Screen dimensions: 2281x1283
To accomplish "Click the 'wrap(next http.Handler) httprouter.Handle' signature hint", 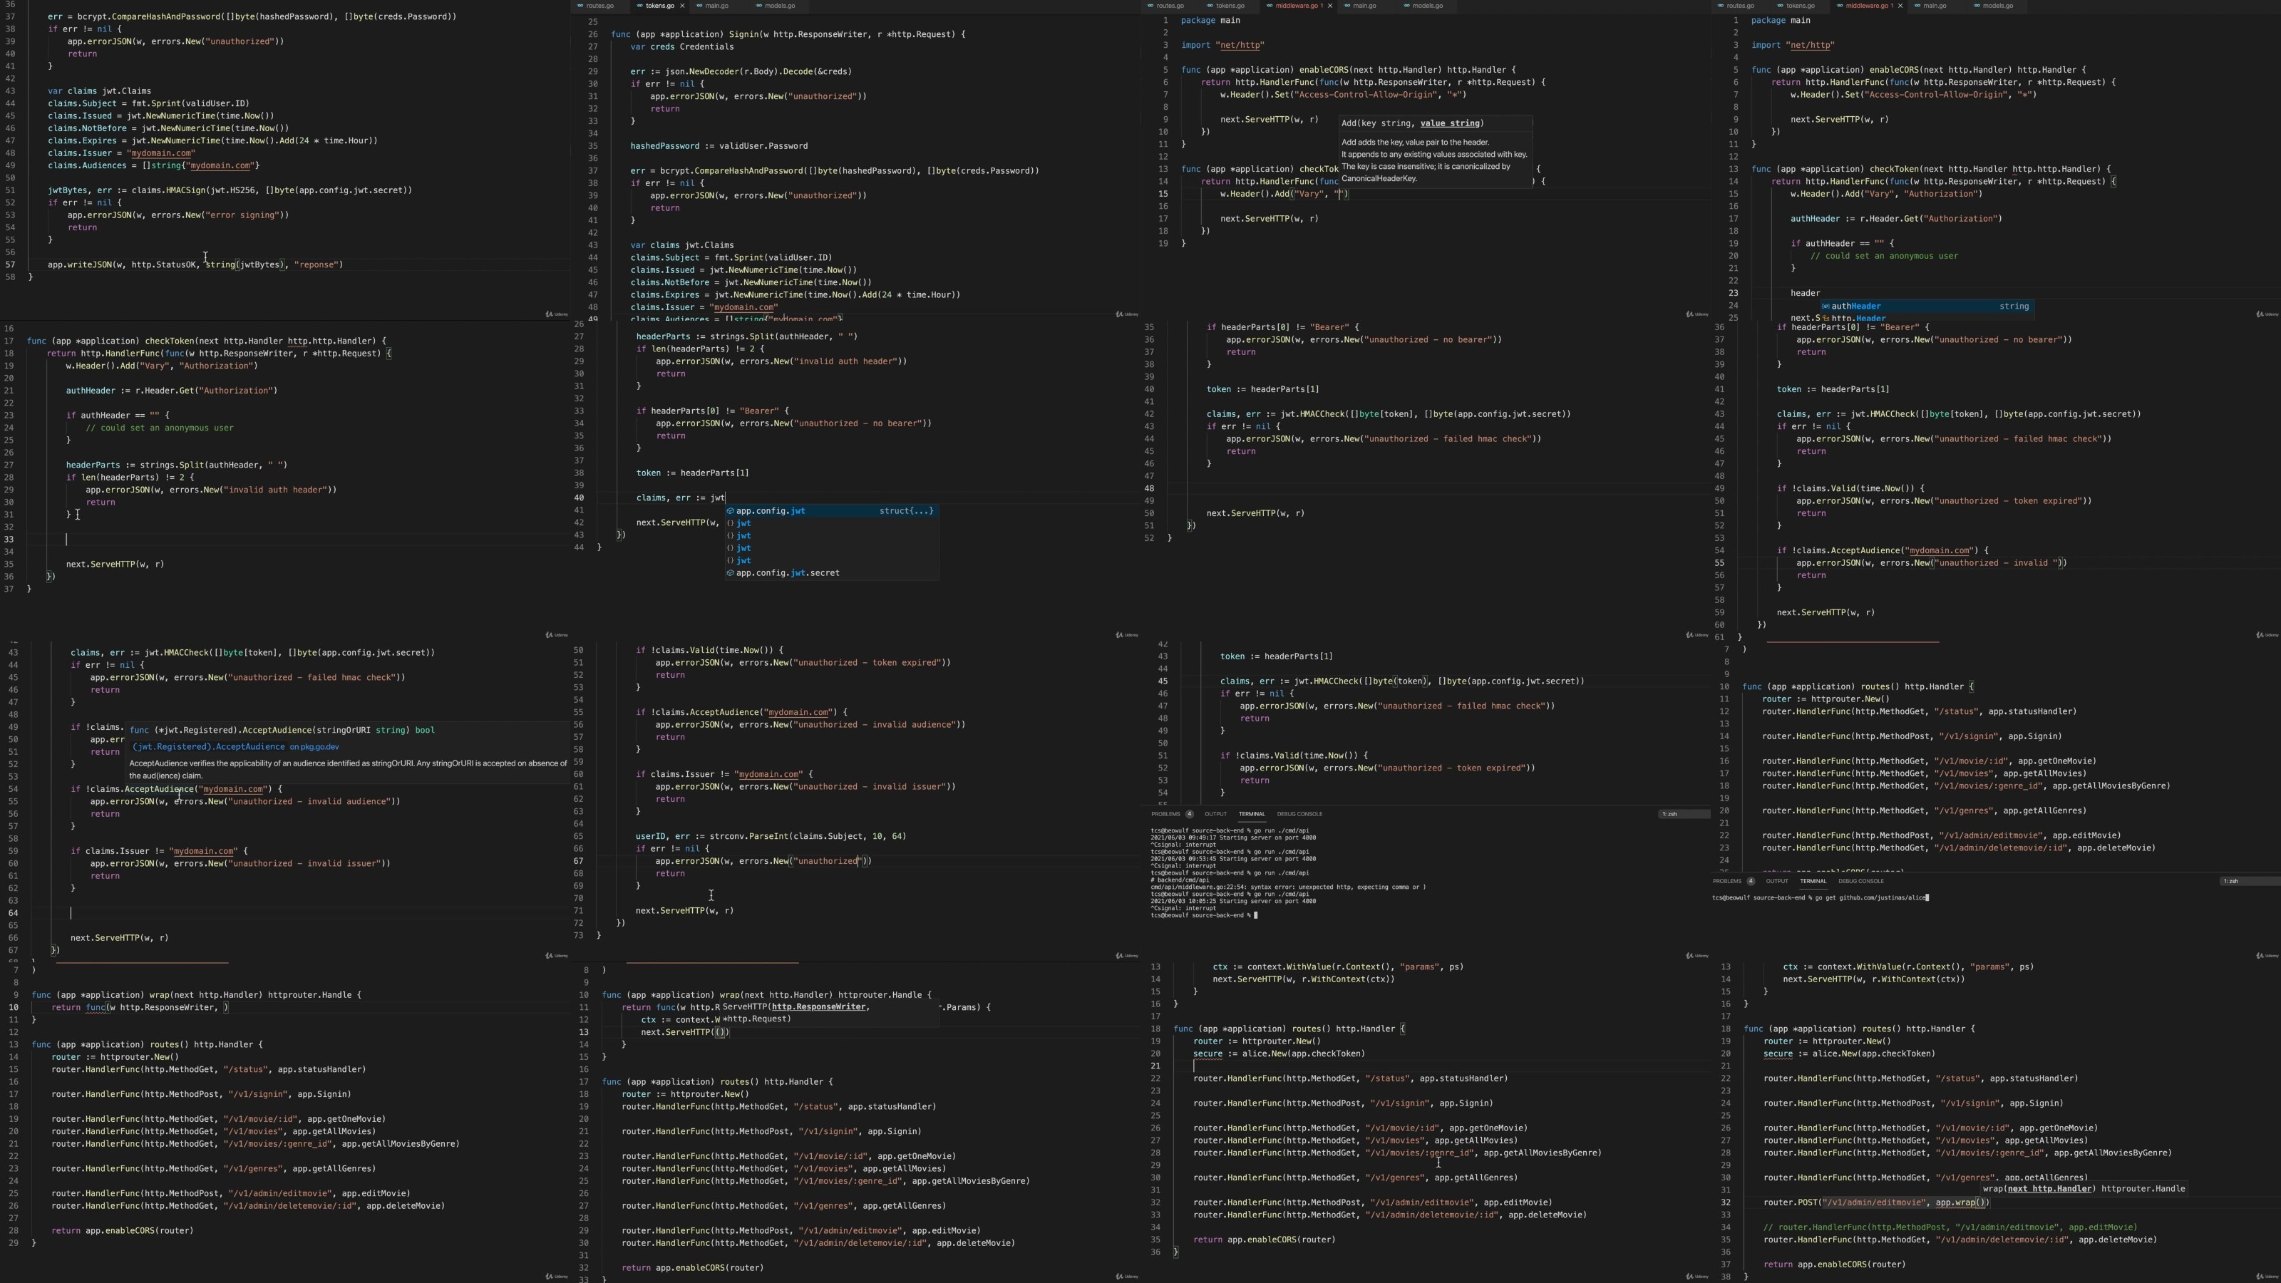I will tap(2083, 1189).
